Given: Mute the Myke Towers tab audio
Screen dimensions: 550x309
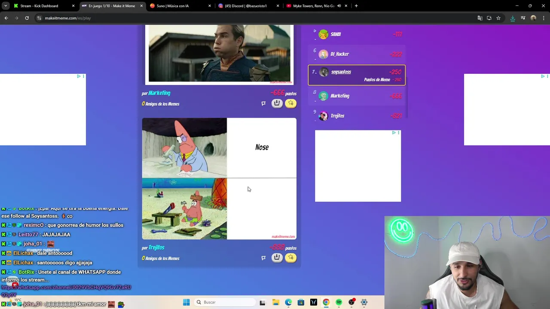Looking at the screenshot, I should pos(339,6).
